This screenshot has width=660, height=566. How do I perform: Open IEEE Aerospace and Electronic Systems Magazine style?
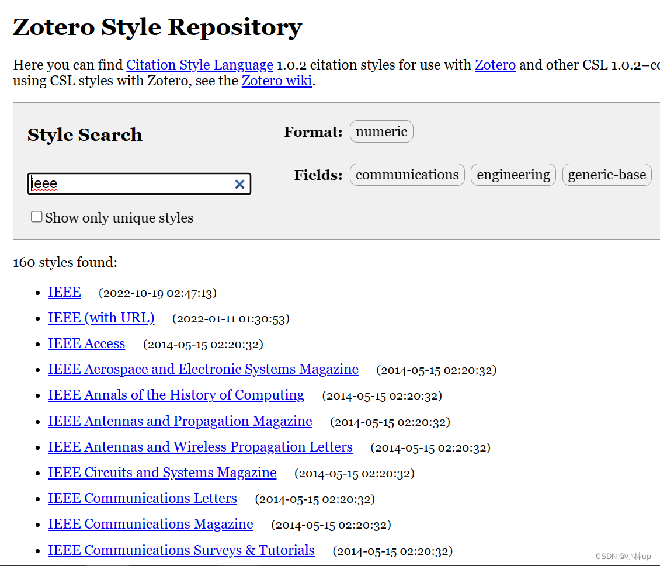203,370
